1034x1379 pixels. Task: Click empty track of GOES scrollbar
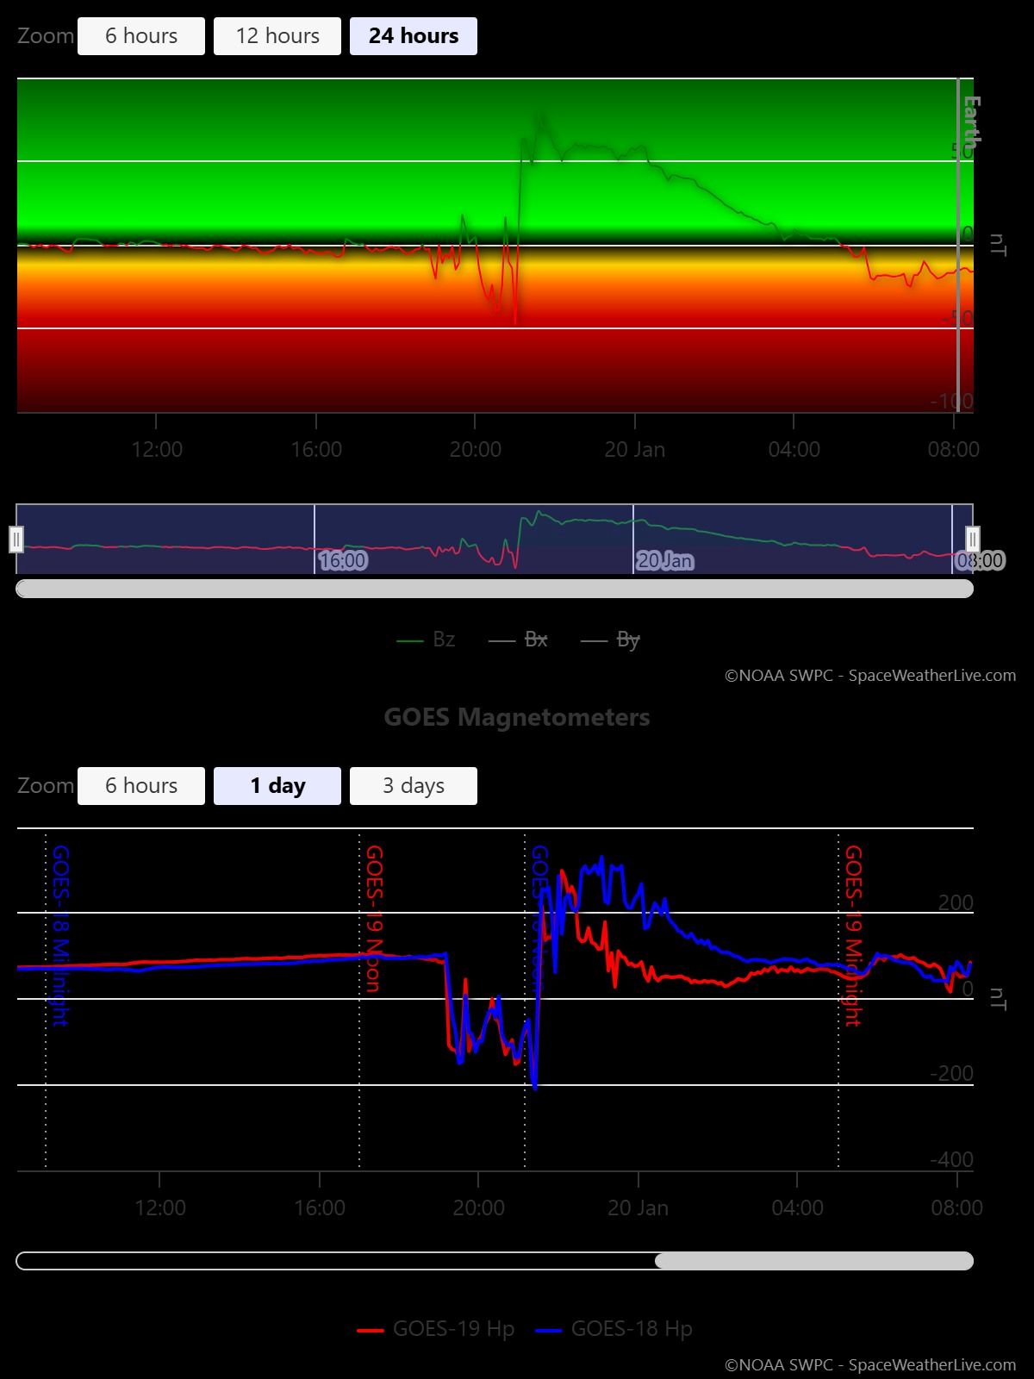point(334,1261)
